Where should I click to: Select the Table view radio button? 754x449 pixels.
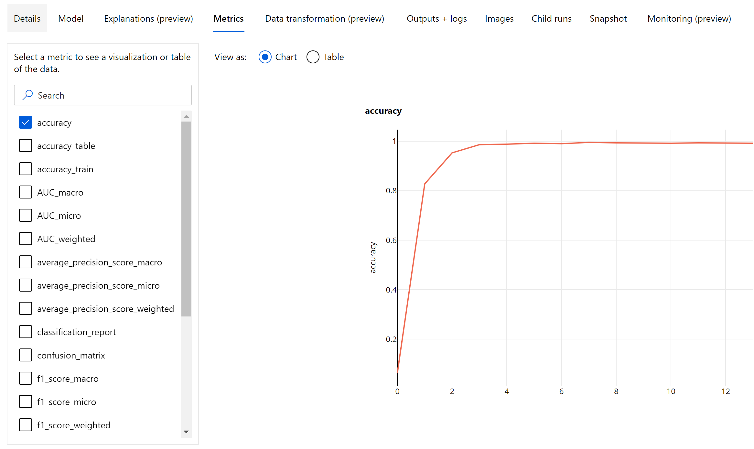[313, 57]
